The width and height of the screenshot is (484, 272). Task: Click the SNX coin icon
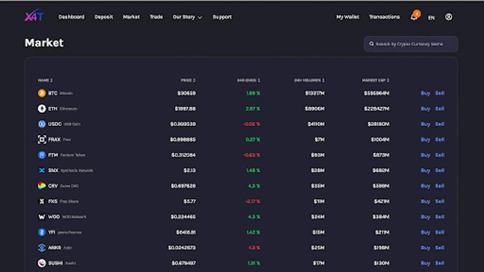tap(42, 170)
